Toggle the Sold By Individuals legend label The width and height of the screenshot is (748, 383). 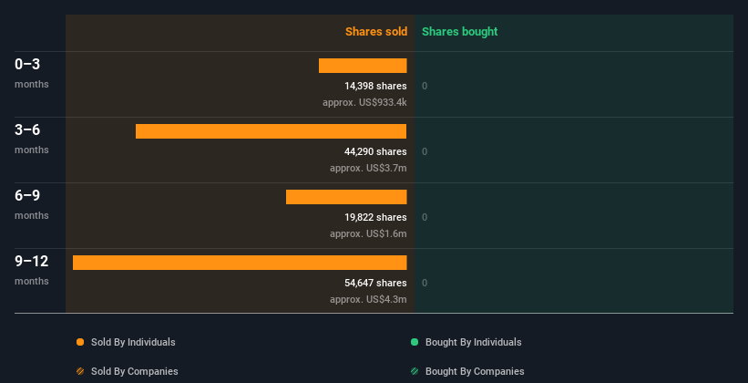132,342
